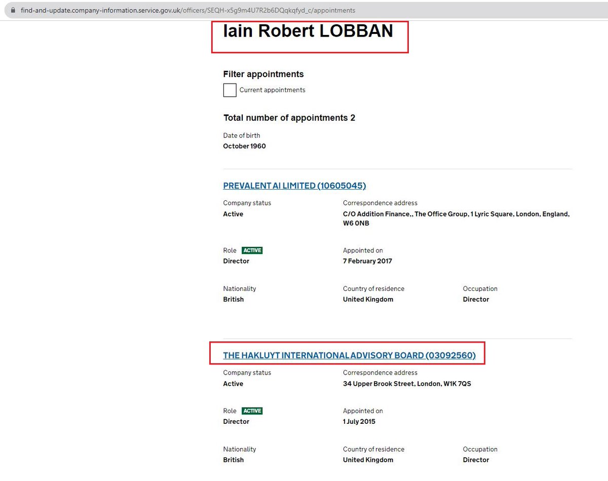Tick the Current appointments checkbox
Image resolution: width=608 pixels, height=481 pixels.
click(x=230, y=90)
